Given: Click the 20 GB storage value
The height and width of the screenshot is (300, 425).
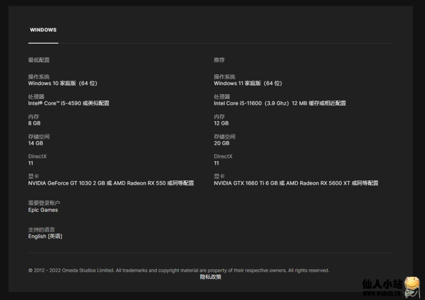Looking at the screenshot, I should click(x=222, y=143).
